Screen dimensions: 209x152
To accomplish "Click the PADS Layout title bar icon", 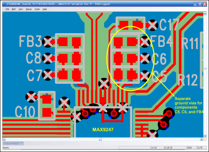I will (x=5, y=4).
